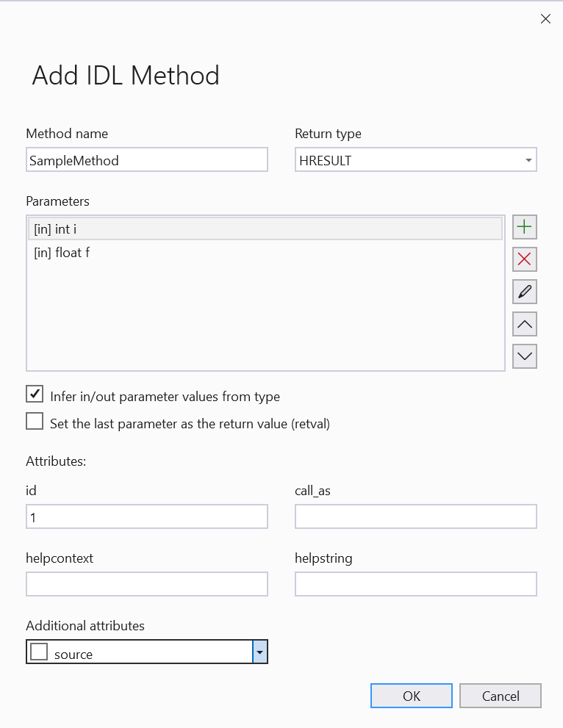Click the Method name input field

(147, 159)
